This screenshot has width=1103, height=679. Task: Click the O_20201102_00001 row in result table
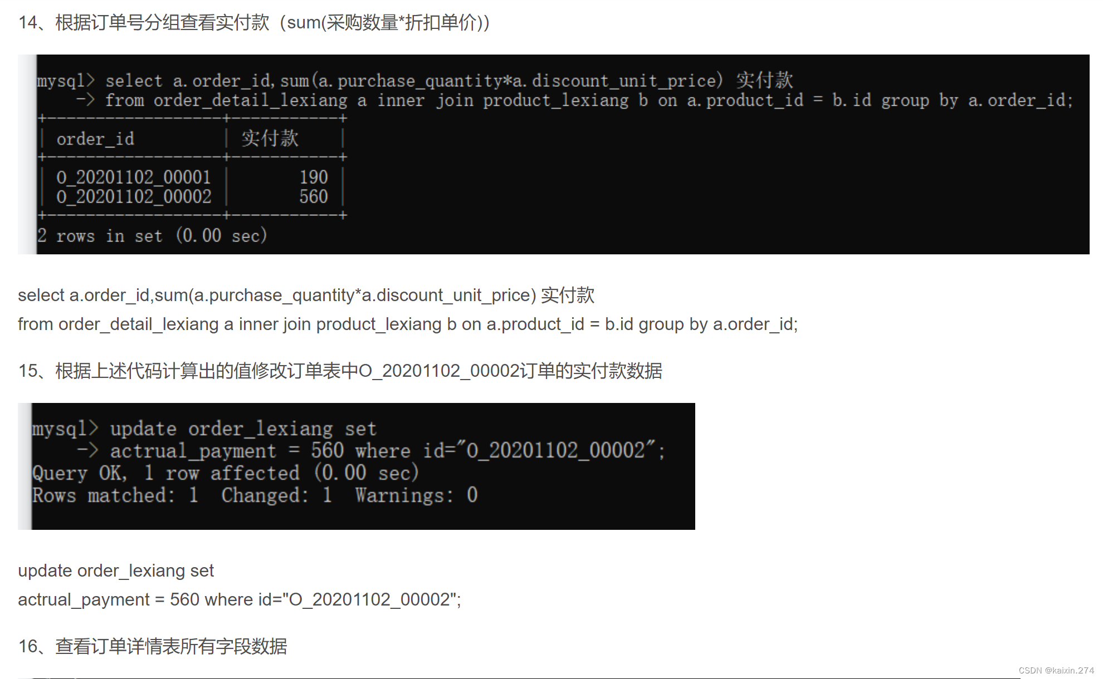pyautogui.click(x=192, y=177)
